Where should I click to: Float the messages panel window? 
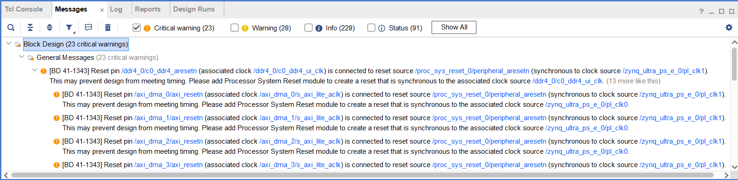click(x=732, y=11)
